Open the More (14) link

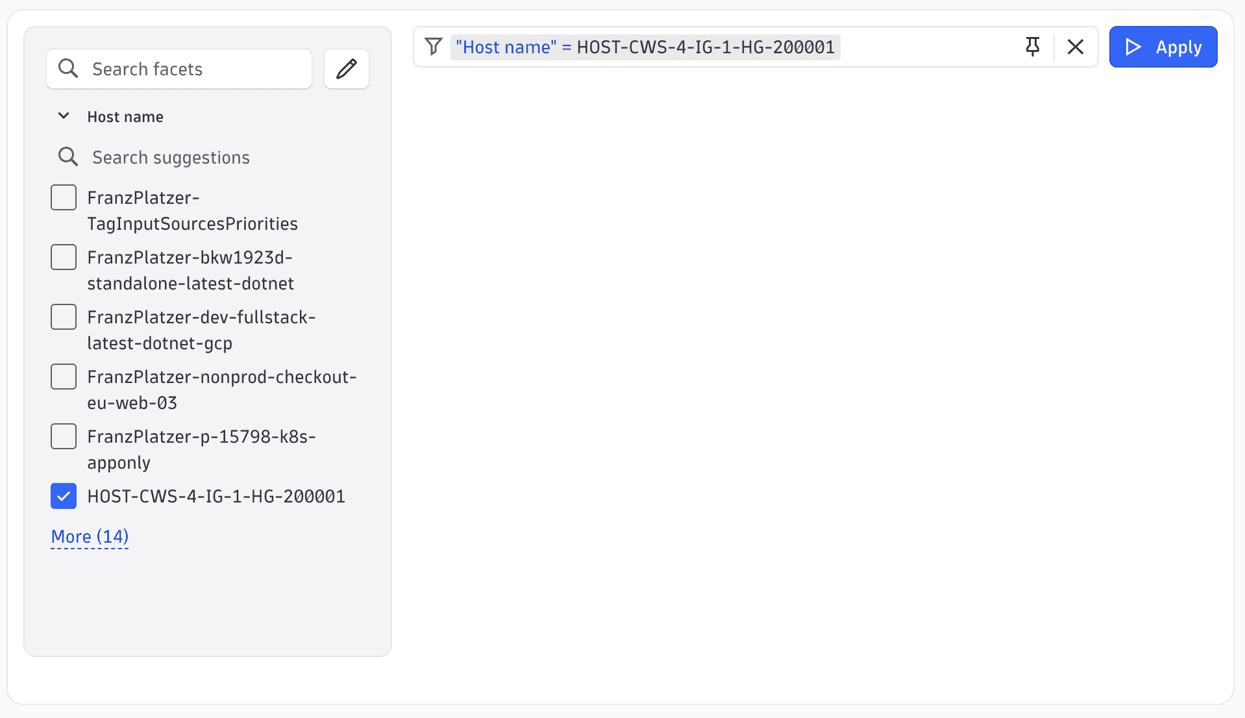tap(90, 537)
